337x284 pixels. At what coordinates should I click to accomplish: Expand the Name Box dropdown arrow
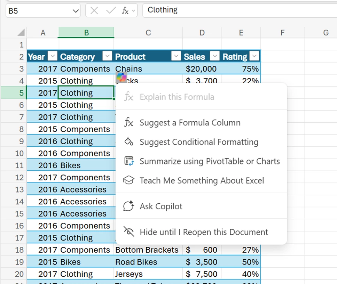point(76,11)
